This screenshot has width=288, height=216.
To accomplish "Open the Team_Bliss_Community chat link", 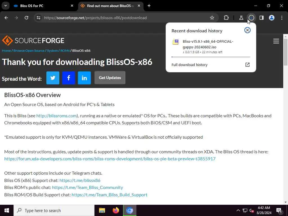I will point(87,188).
